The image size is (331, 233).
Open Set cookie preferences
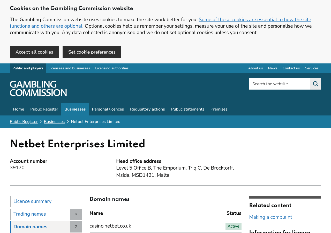[92, 52]
